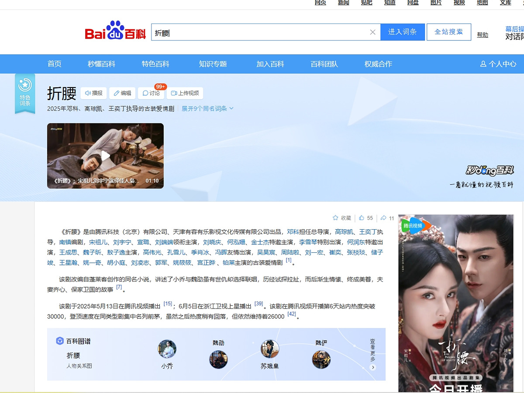Screen dimensions: 524x393
Task: Play the 折腰 video thumbnail
Action: pos(105,156)
